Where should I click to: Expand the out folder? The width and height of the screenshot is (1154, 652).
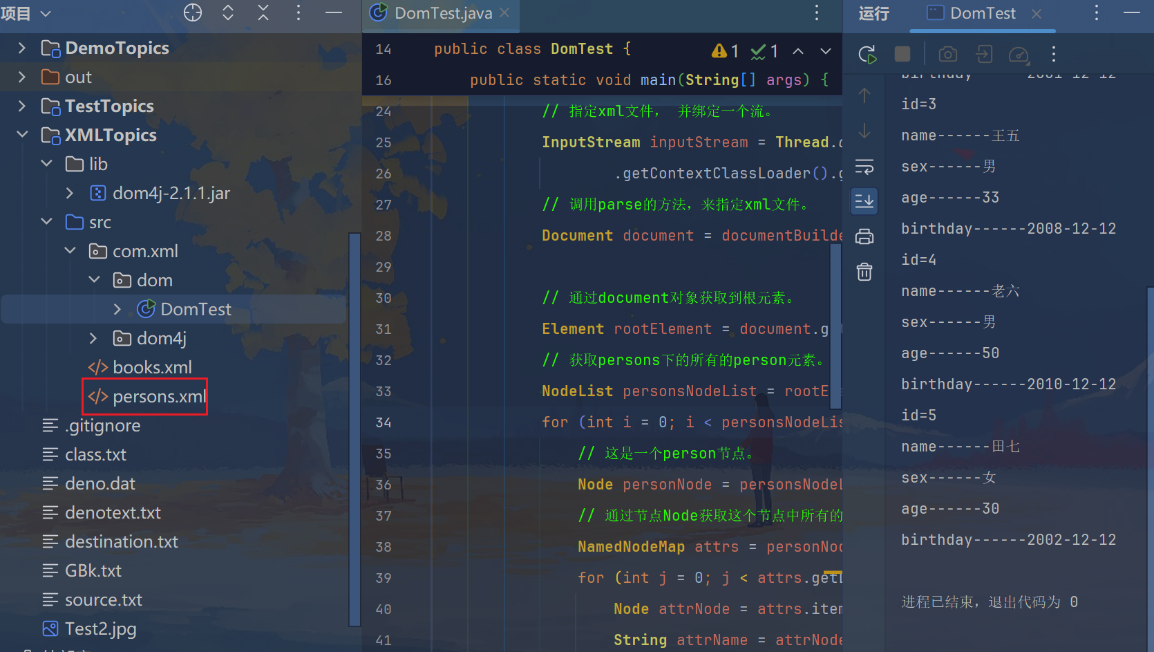click(x=21, y=77)
